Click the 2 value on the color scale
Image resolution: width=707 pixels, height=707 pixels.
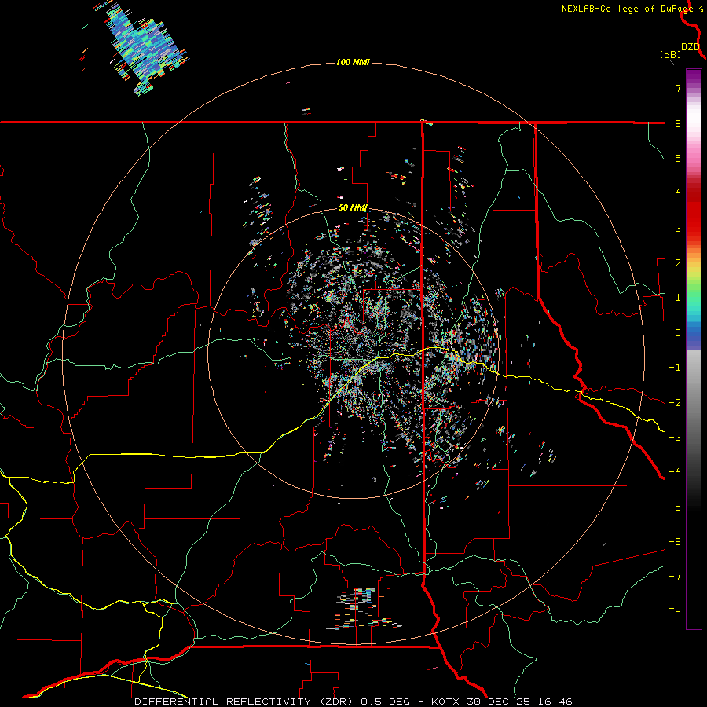(678, 263)
